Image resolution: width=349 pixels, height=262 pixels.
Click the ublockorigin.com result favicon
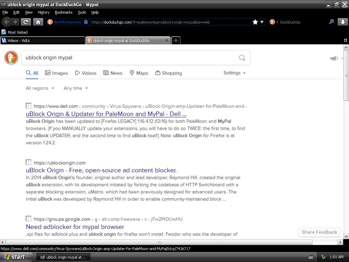click(29, 162)
